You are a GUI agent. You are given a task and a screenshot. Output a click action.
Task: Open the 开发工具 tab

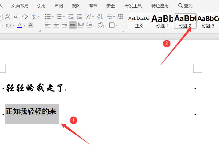coord(133,6)
